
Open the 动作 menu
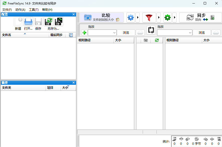(x=20, y=9)
